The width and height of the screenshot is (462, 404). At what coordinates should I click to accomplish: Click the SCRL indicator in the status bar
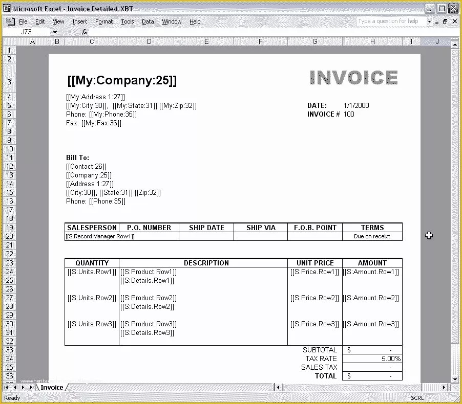click(x=416, y=398)
